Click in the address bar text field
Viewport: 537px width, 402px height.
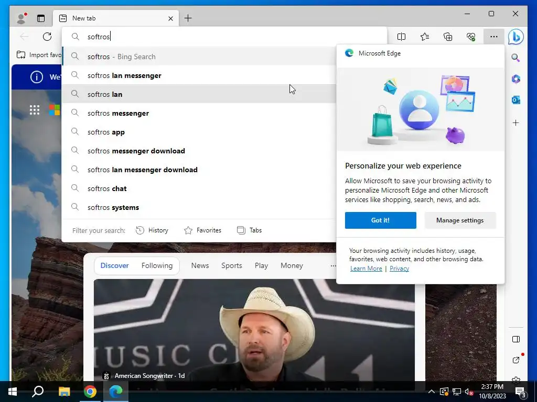(x=224, y=37)
